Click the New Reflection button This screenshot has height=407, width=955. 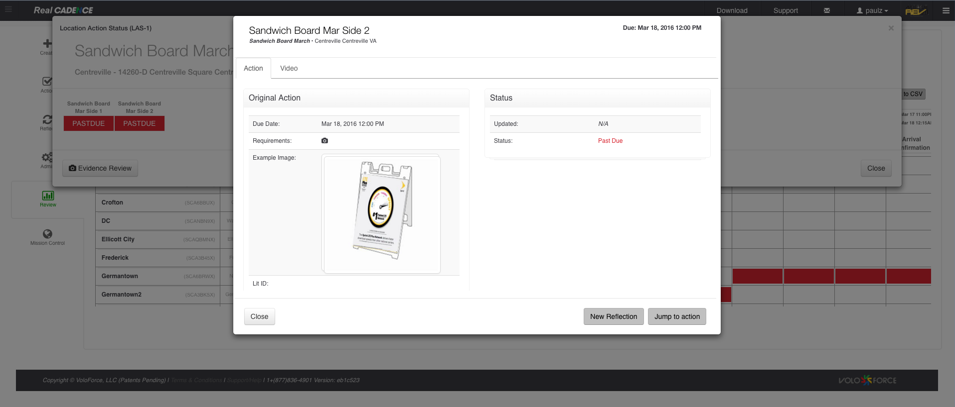(x=613, y=316)
